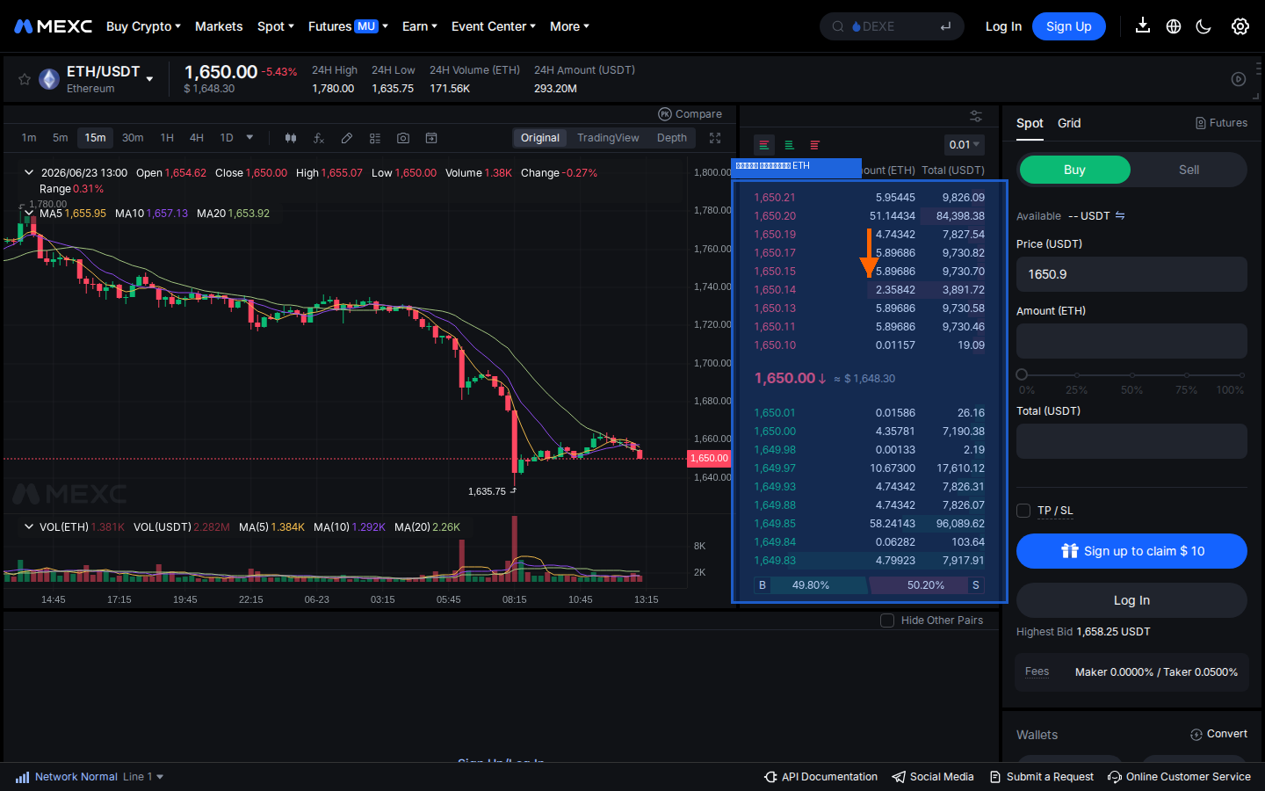Show only buy orders view
Screen dimensions: 1265x791
coord(789,145)
